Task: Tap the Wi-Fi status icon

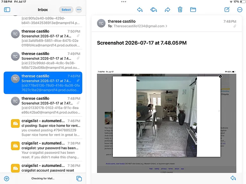Action: click(231, 2)
